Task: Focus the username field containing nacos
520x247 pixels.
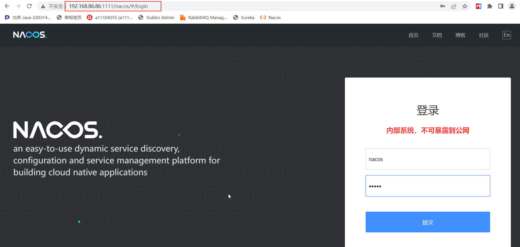Action: tap(428, 159)
